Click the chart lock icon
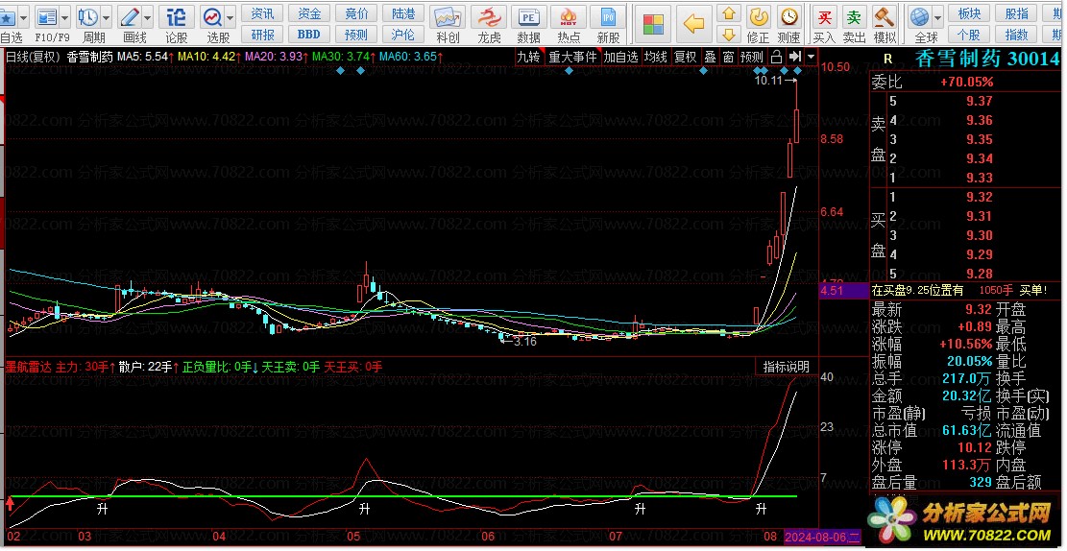Viewport: 1067px width, 551px height. click(776, 57)
